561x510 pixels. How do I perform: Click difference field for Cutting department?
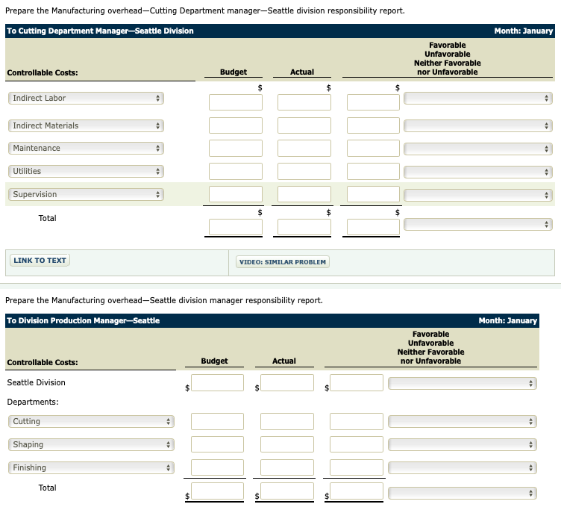coord(357,422)
